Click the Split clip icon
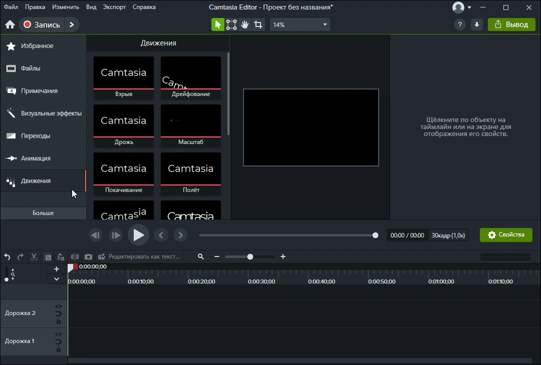The width and height of the screenshot is (541, 365). [x=75, y=256]
